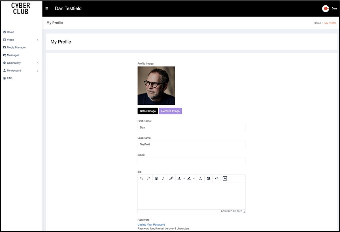Toggle the half-circle contrast icon in Bio toolbar

(209, 179)
